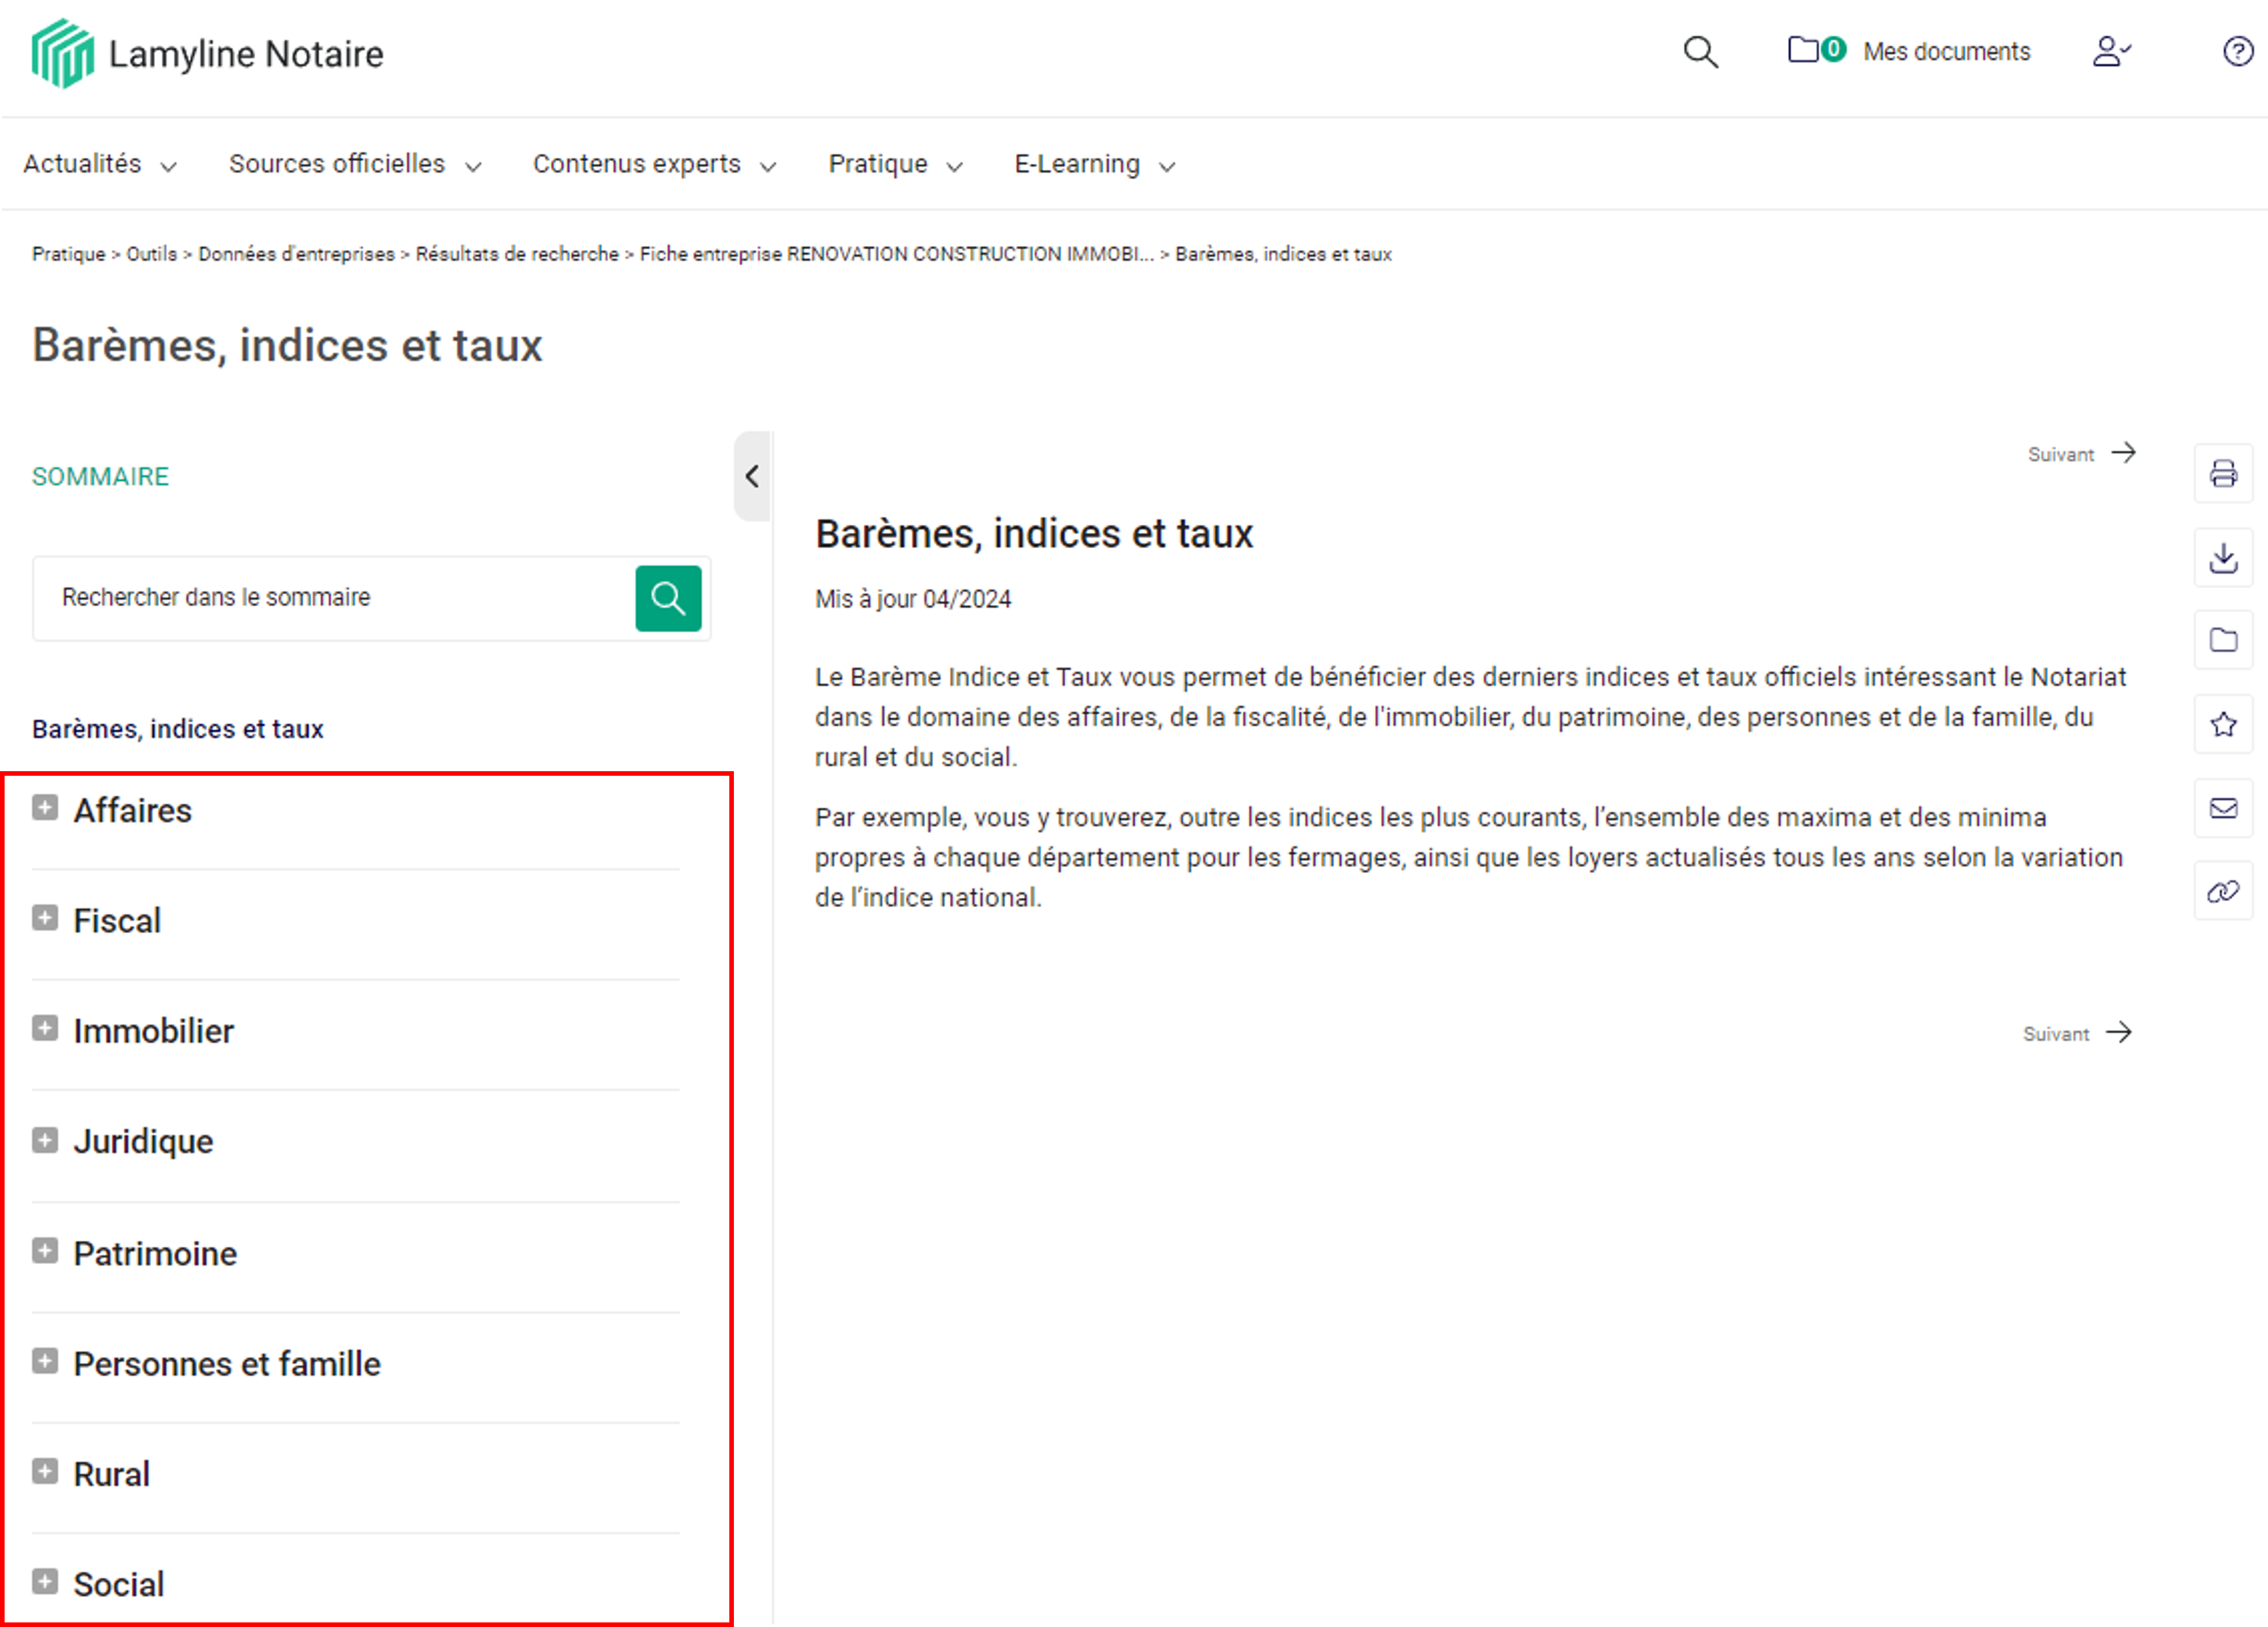Click the green summary search button
The height and width of the screenshot is (1627, 2268).
pos(668,598)
